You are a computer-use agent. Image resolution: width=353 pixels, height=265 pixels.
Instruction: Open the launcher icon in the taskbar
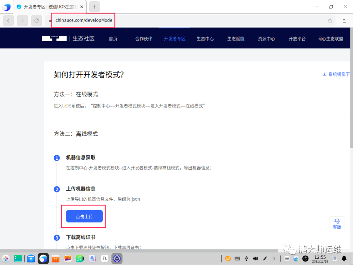click(6, 258)
